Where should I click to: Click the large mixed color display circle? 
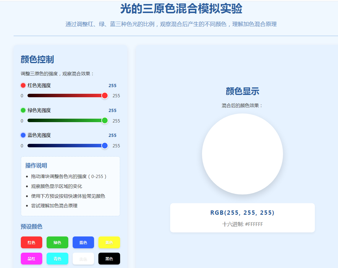(243, 154)
